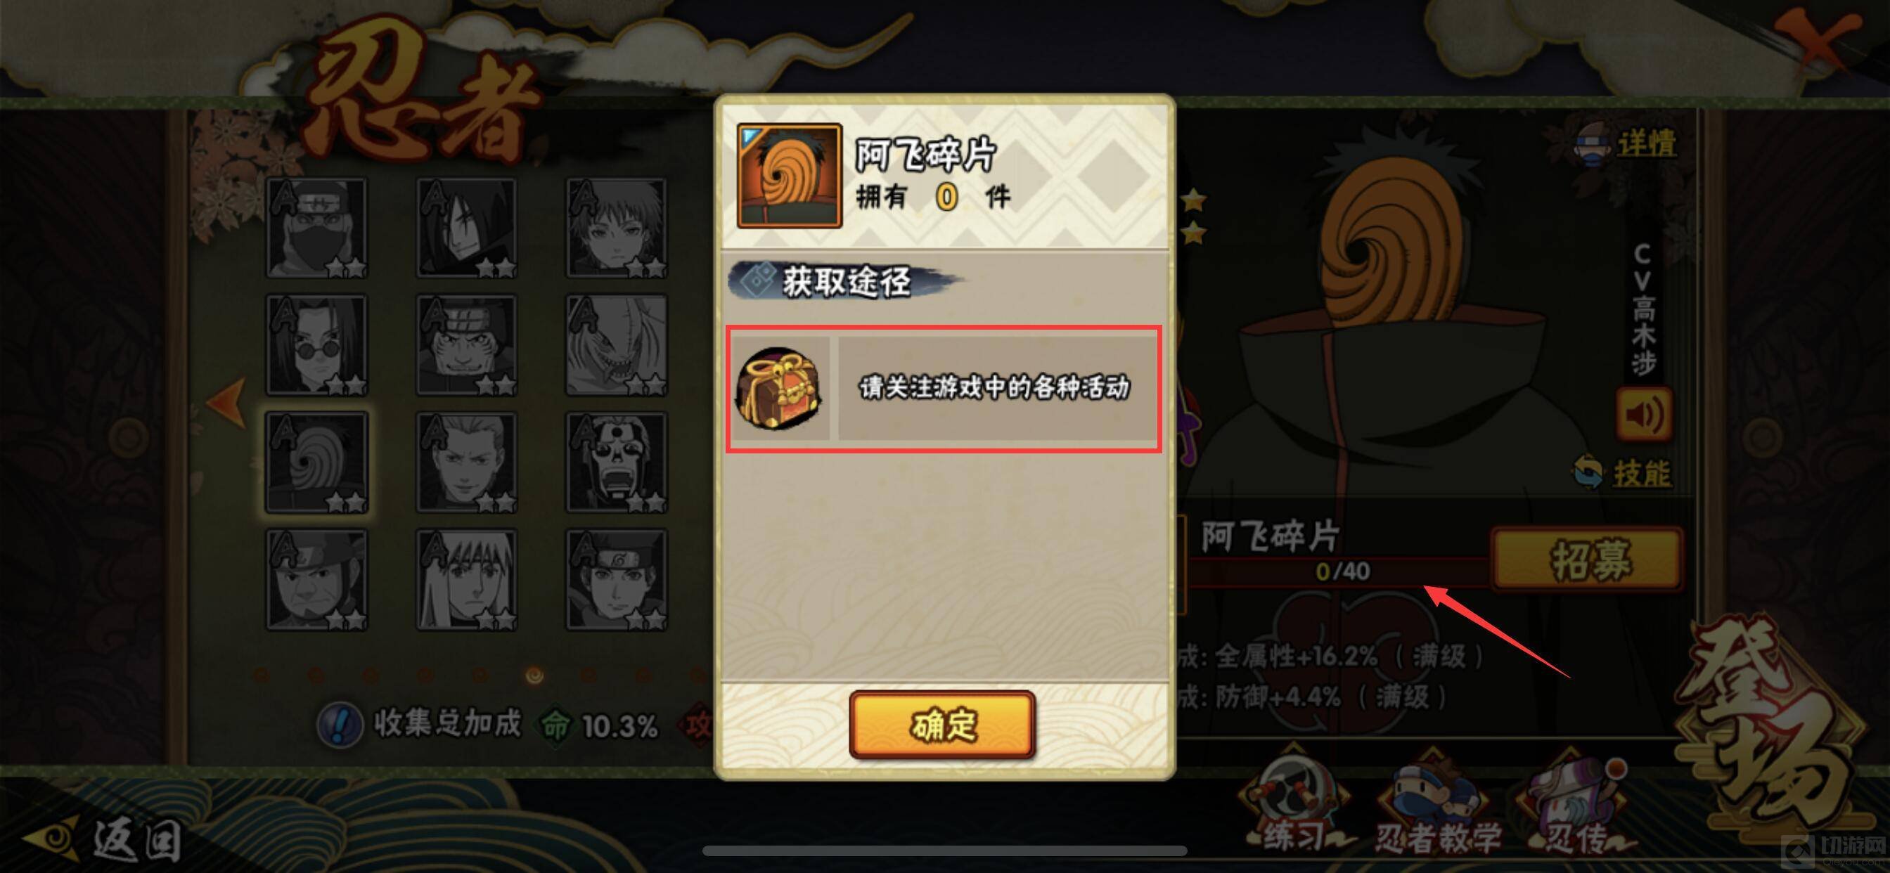Select the round-sunglasses ninja portrait

(317, 346)
